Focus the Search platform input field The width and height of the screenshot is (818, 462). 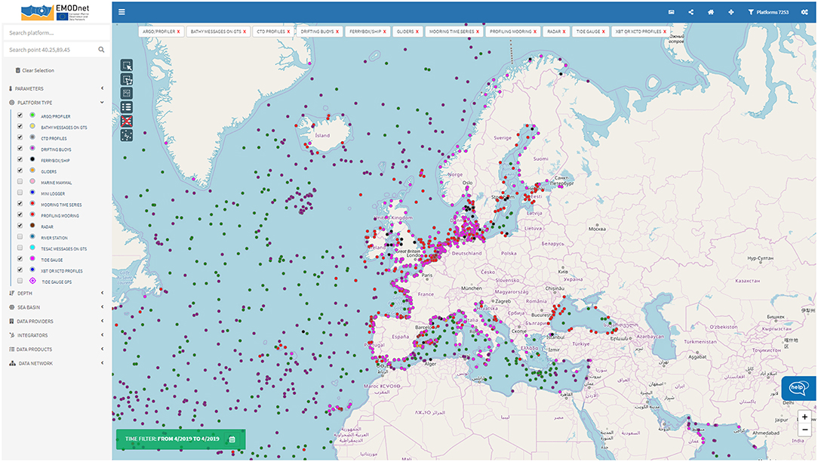(57, 33)
